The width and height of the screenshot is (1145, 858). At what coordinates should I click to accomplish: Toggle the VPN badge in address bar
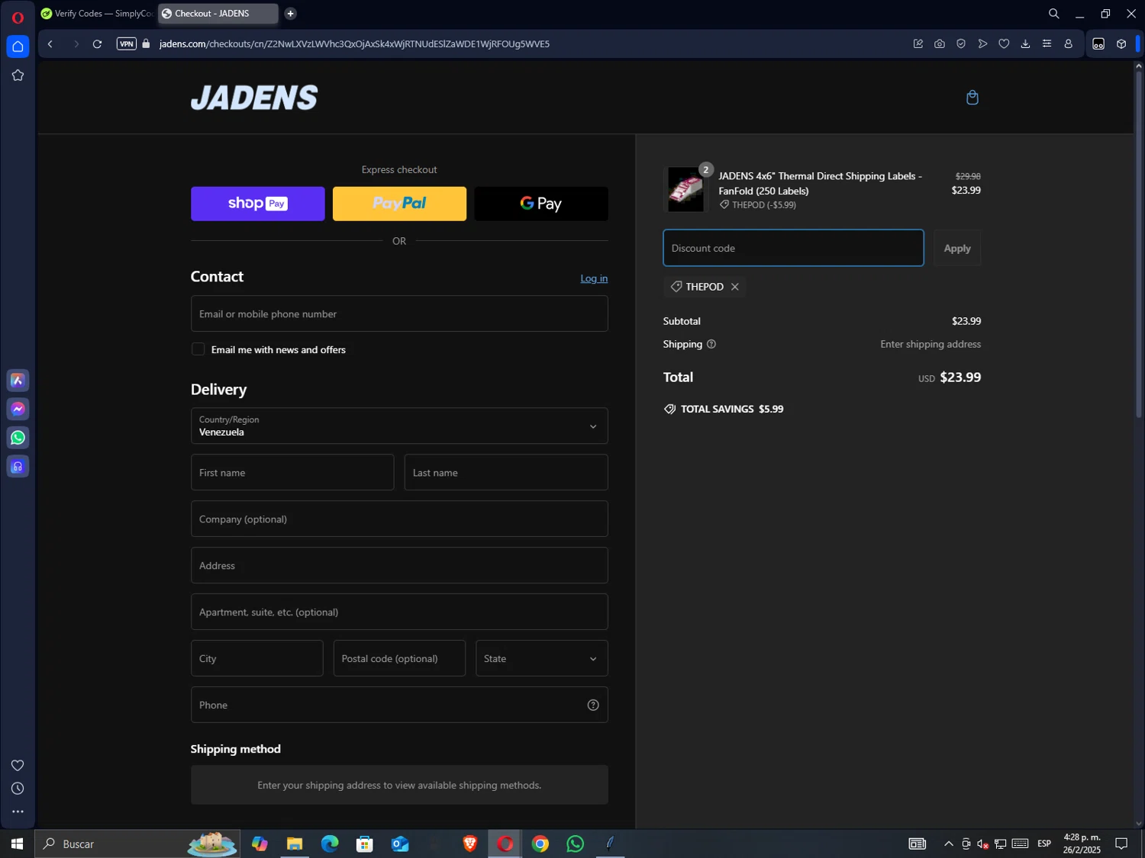126,43
